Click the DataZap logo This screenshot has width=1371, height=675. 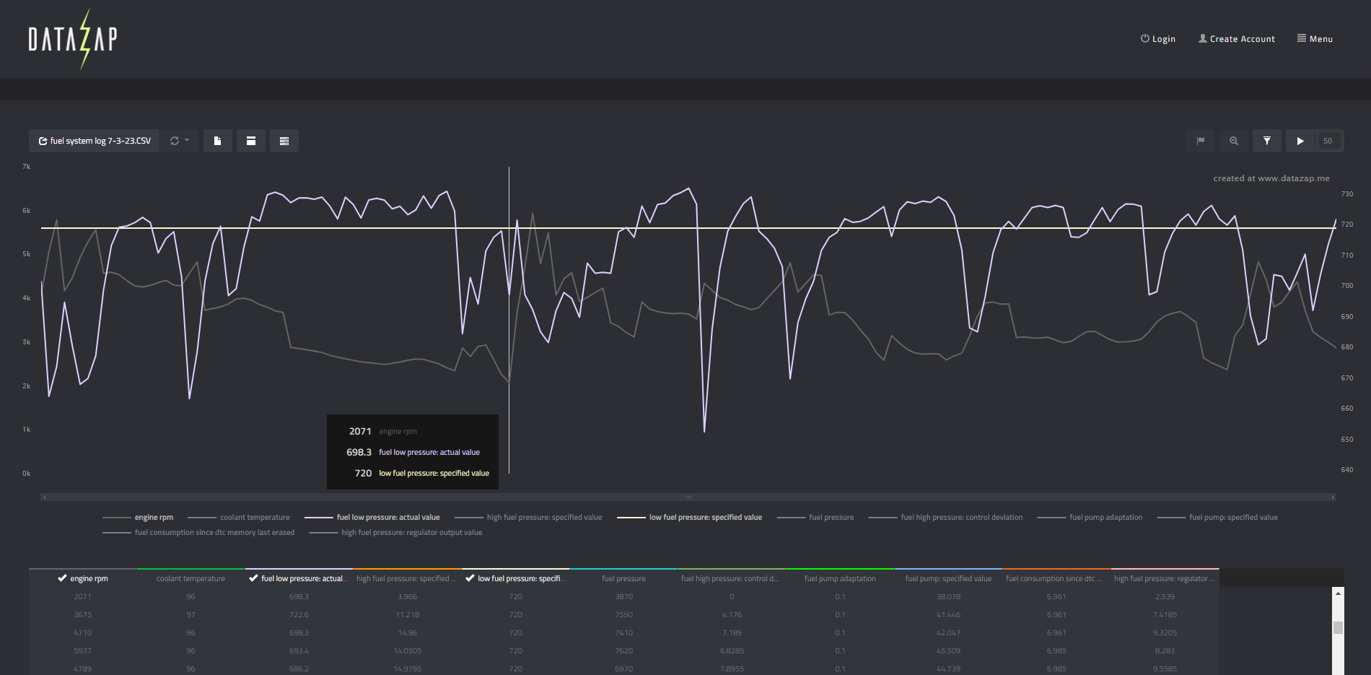click(x=73, y=39)
